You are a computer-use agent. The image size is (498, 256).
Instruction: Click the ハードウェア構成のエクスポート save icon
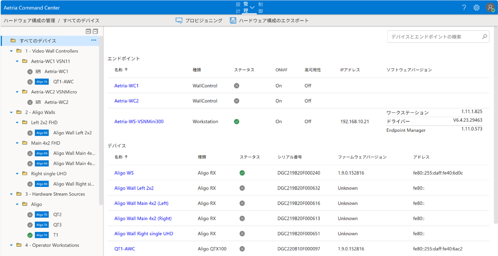click(x=233, y=20)
